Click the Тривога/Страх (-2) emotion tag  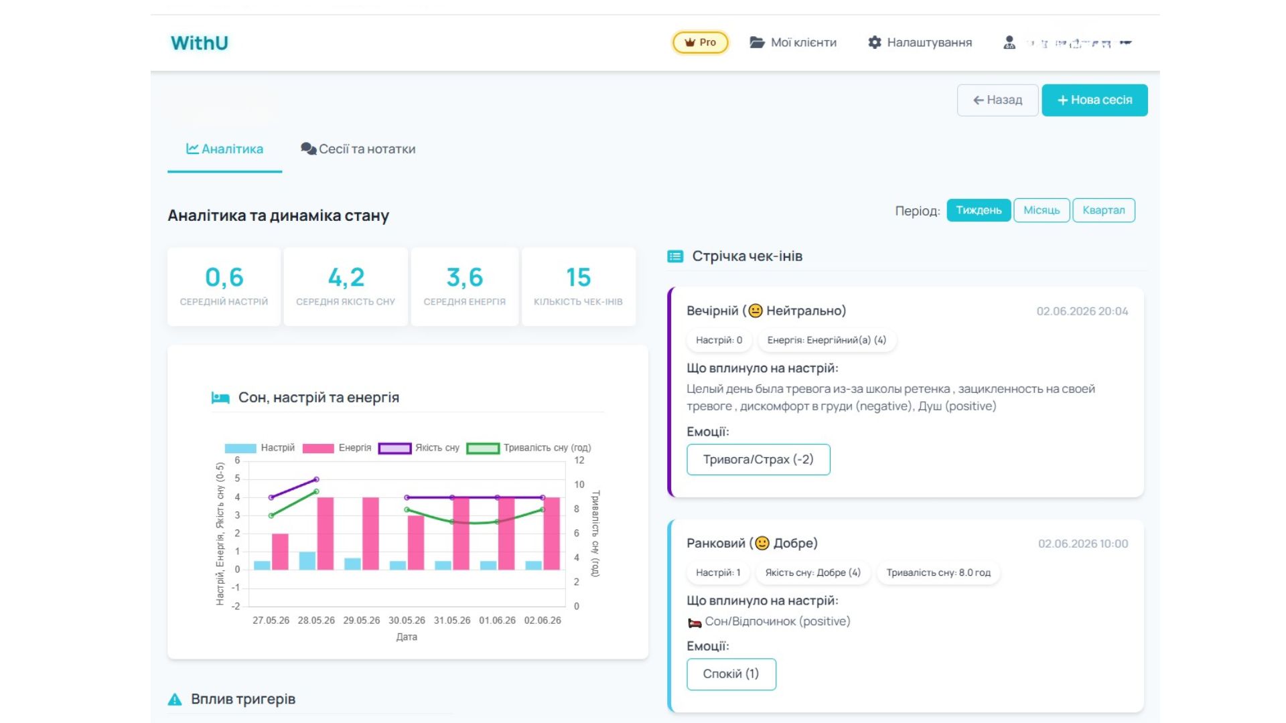click(758, 460)
